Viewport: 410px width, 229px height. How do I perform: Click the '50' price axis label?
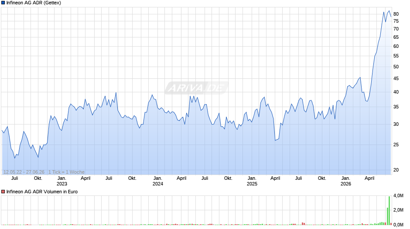click(396, 67)
